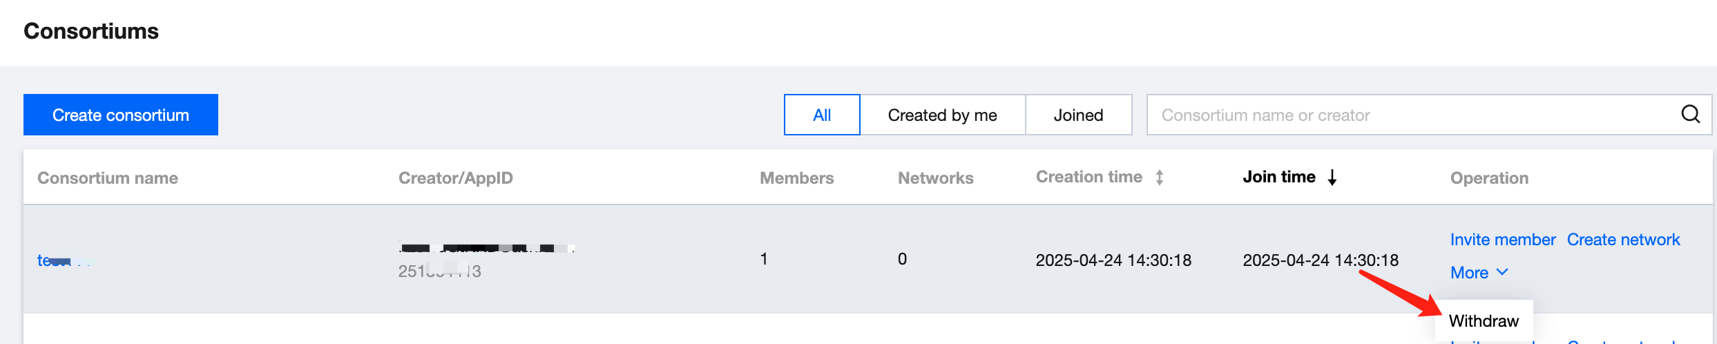Screen dimensions: 1717x344
Task: Click the Operation column header
Action: 1489,178
